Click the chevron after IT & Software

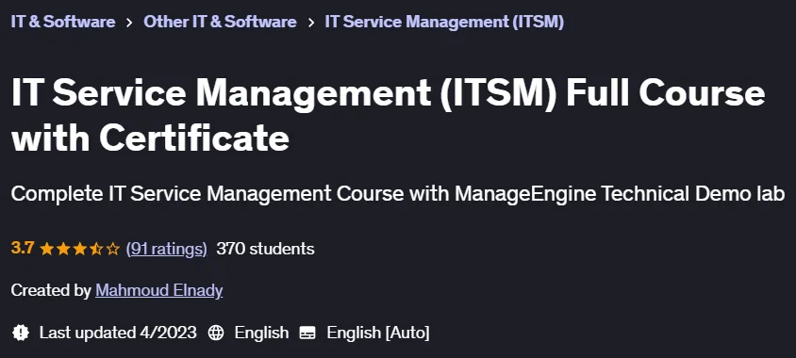tap(129, 23)
